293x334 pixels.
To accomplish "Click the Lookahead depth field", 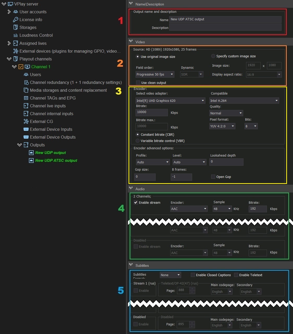I will tap(227, 162).
